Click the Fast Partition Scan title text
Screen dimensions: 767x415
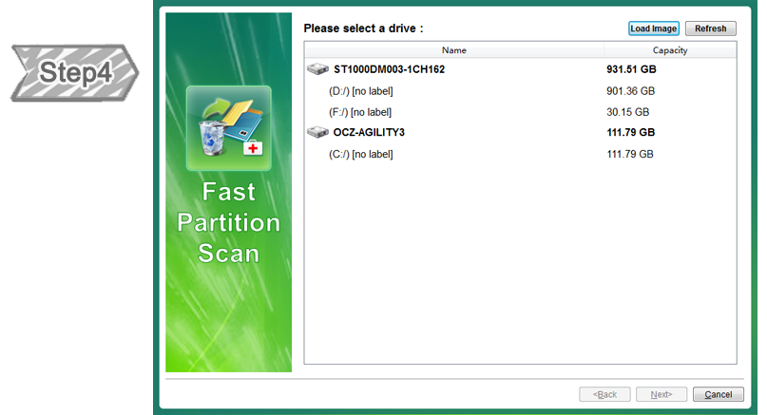(x=229, y=223)
